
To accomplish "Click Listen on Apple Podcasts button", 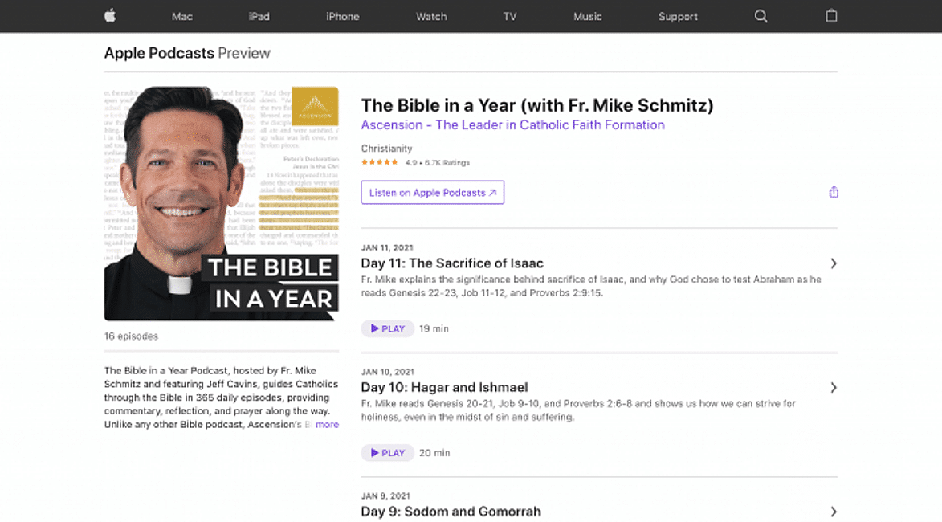I will [432, 193].
